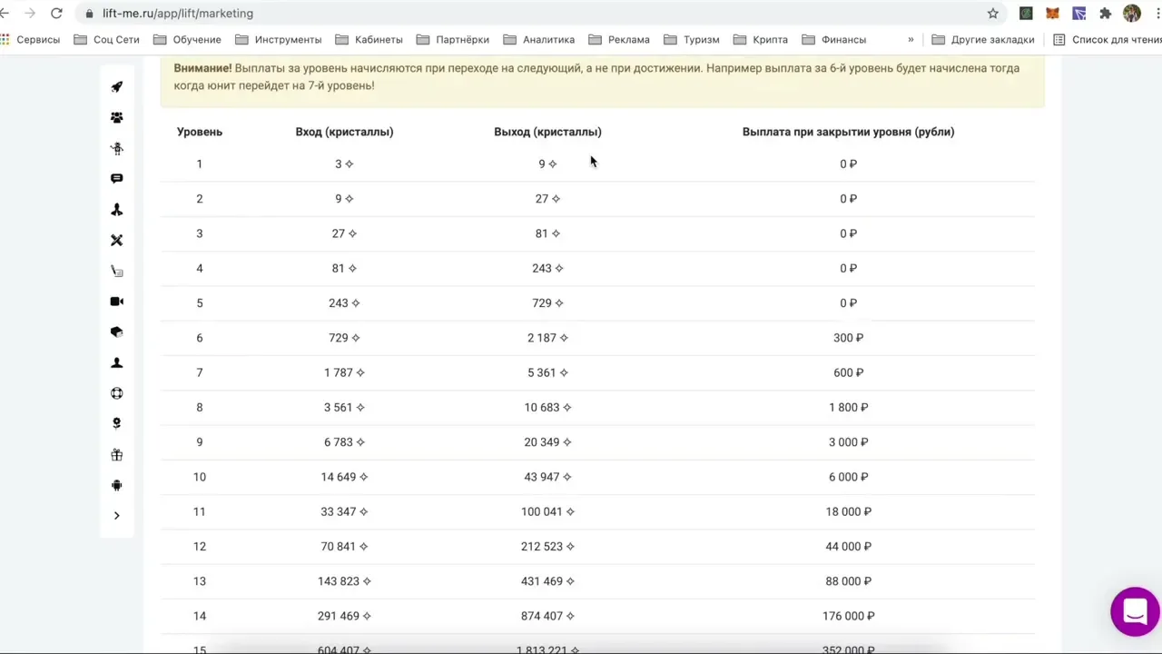This screenshot has height=654, width=1162.
Task: Open the Chrome extensions puzzle icon
Action: click(x=1105, y=14)
